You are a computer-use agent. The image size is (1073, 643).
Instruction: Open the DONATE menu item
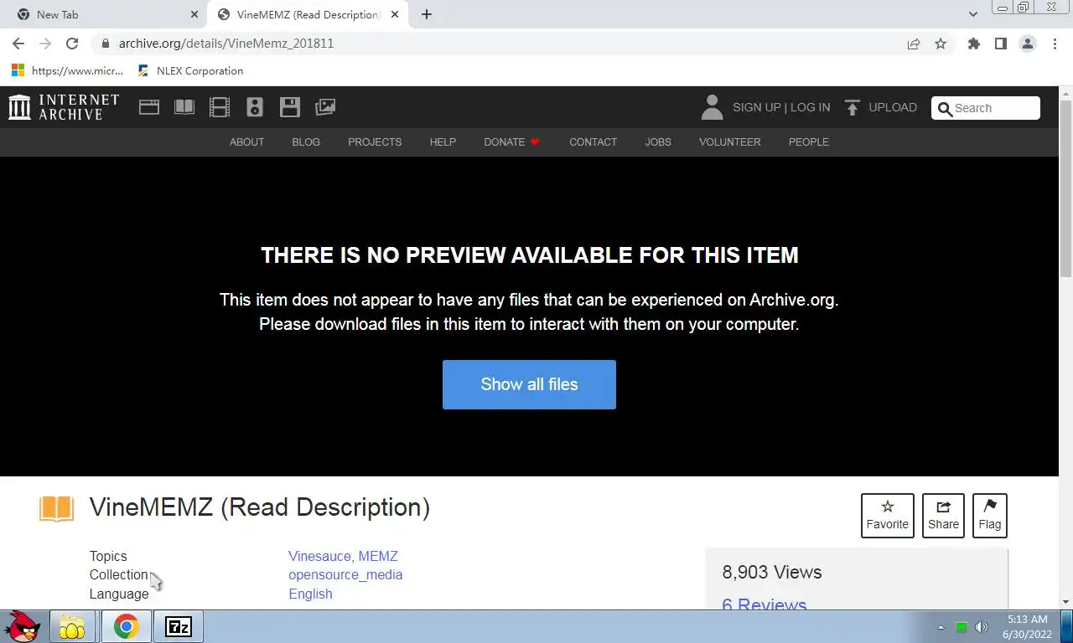[x=511, y=142]
